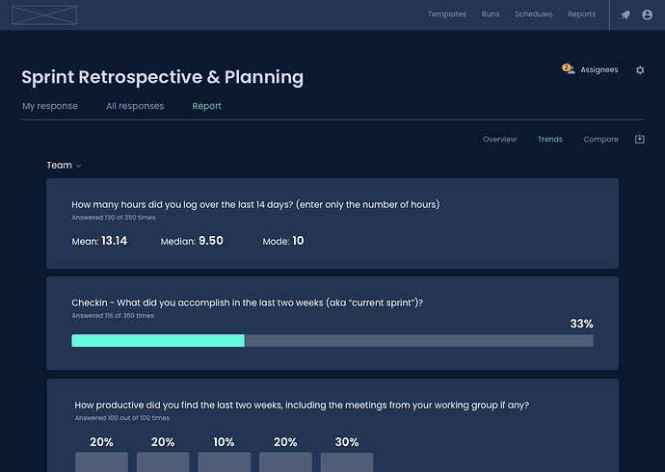665x472 pixels.
Task: Click the 33% checkin progress bar
Action: [x=332, y=341]
